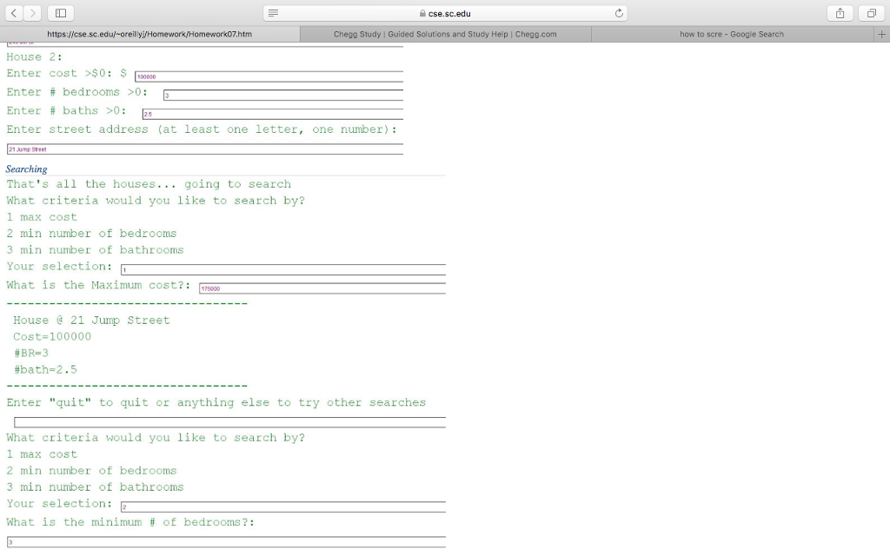This screenshot has height=556, width=890.
Task: Go back with the Safari back arrow
Action: click(x=14, y=13)
